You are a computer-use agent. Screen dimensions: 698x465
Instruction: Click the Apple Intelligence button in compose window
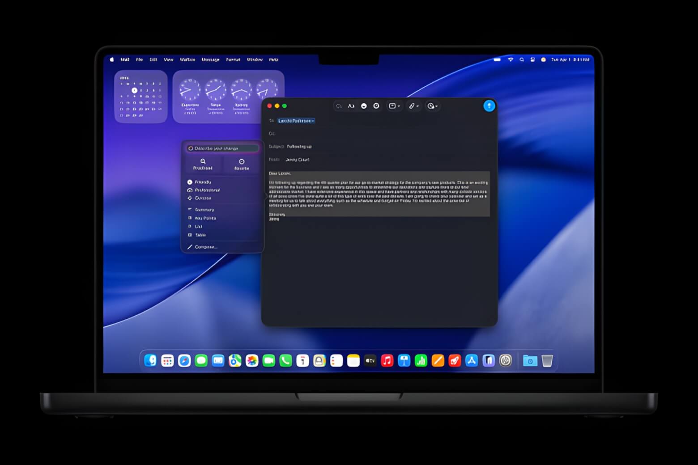pos(489,106)
